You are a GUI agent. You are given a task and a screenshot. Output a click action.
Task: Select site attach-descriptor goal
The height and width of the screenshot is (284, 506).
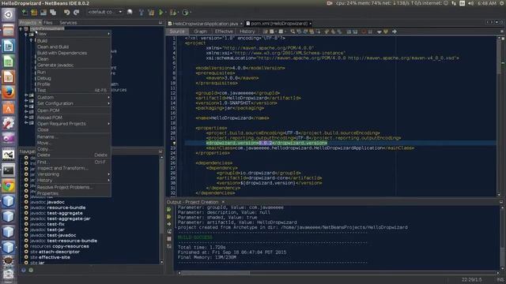pos(55,252)
